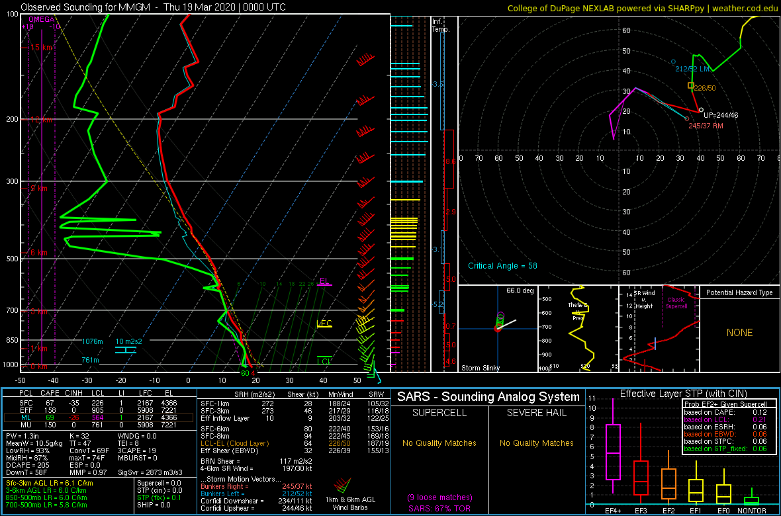
Task: Click the '6 km' height label
Action: click(38, 253)
